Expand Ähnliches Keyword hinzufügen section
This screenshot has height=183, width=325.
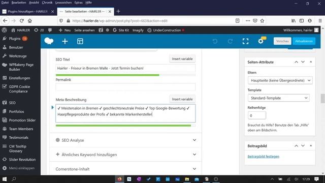pos(125,155)
